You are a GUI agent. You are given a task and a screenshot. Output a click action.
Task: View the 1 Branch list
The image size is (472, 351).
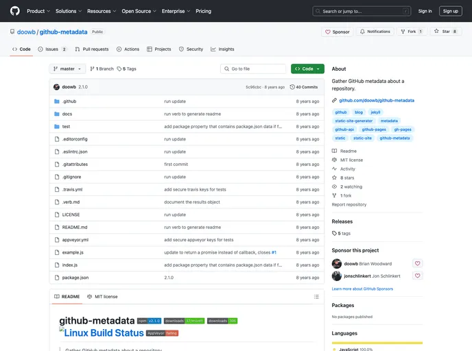102,69
